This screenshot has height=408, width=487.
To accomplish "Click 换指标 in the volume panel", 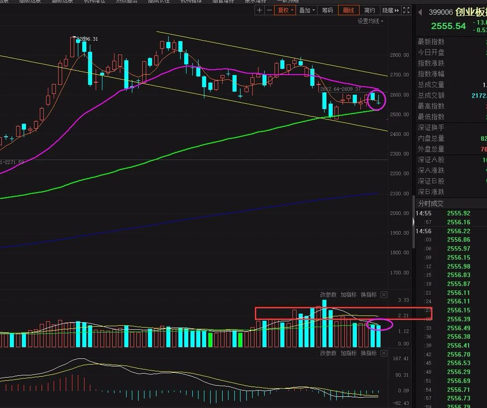I will point(368,295).
